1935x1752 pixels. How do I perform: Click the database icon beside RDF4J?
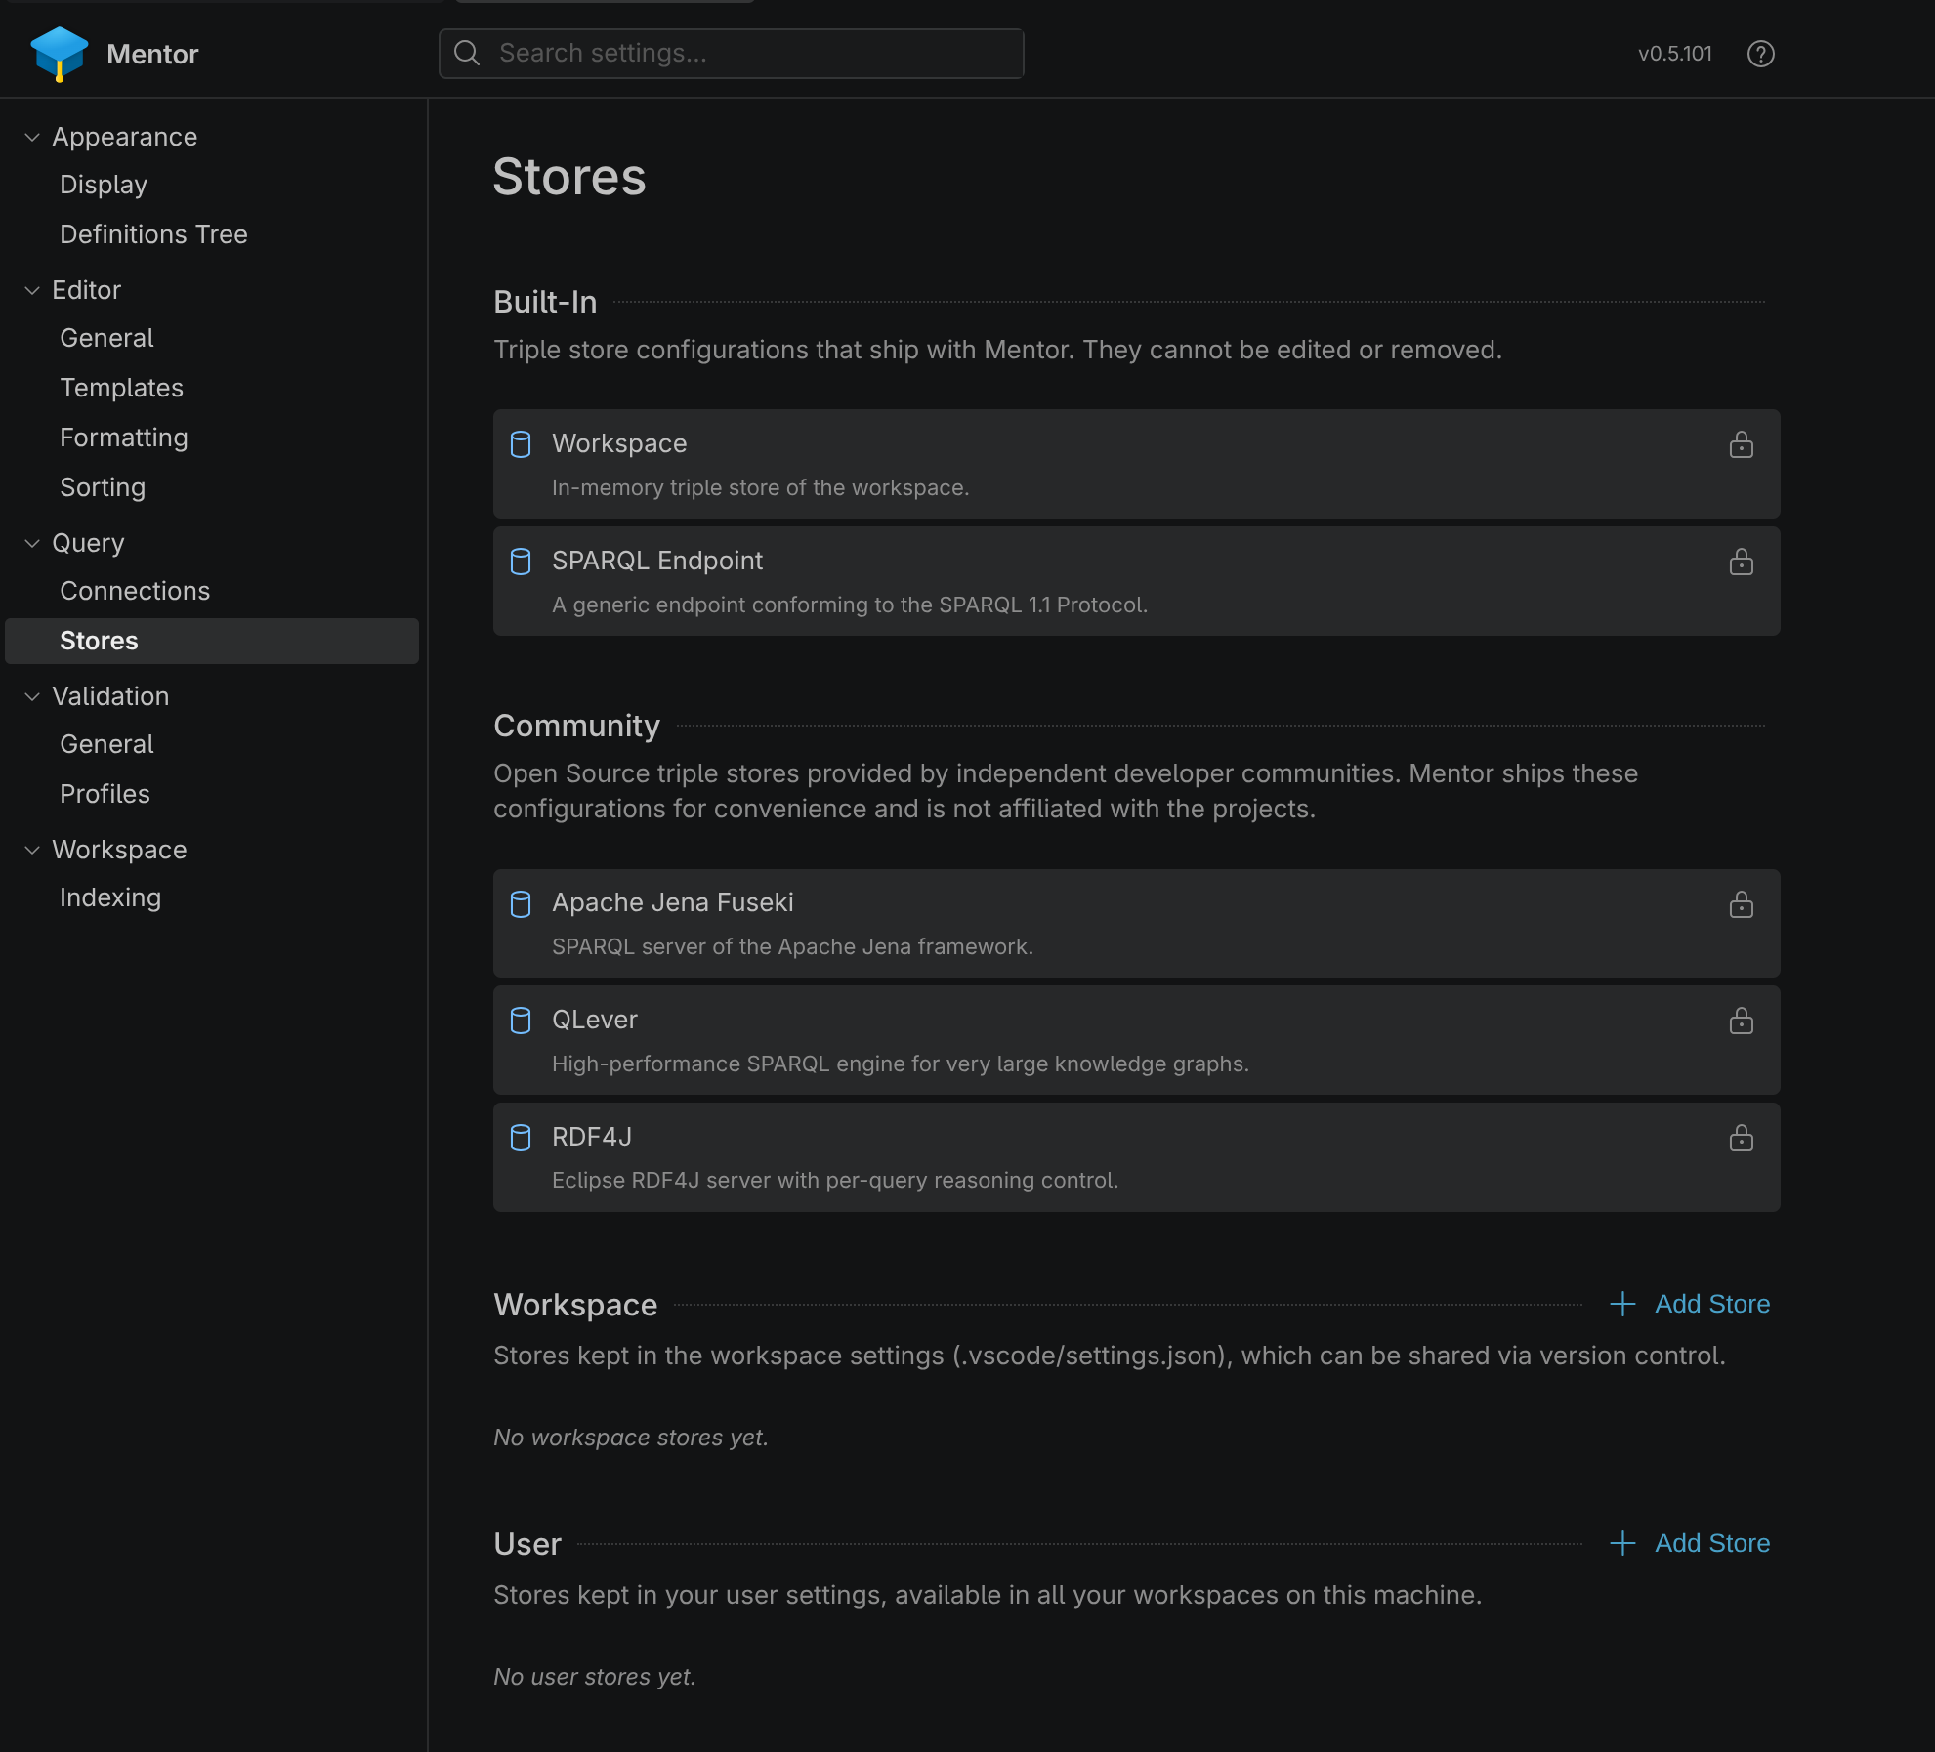521,1138
